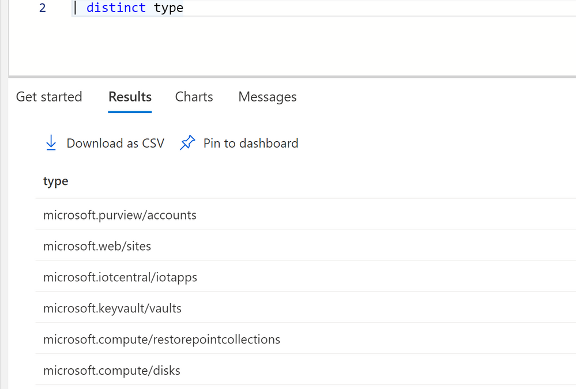Select the microsoft.web/sites row

pos(306,246)
